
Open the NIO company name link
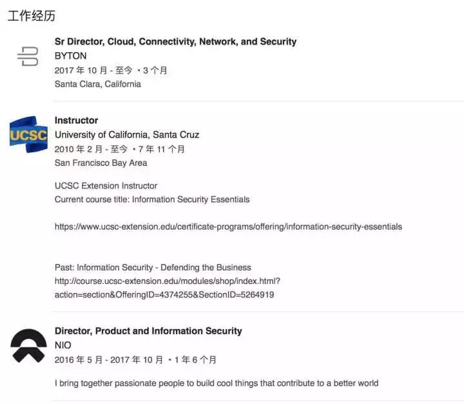pos(63,345)
